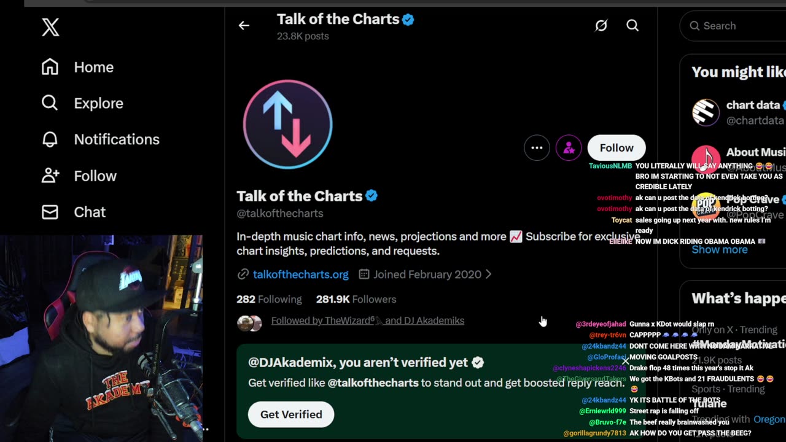View the 281.9K Followers list
This screenshot has height=442, width=786.
click(x=356, y=300)
